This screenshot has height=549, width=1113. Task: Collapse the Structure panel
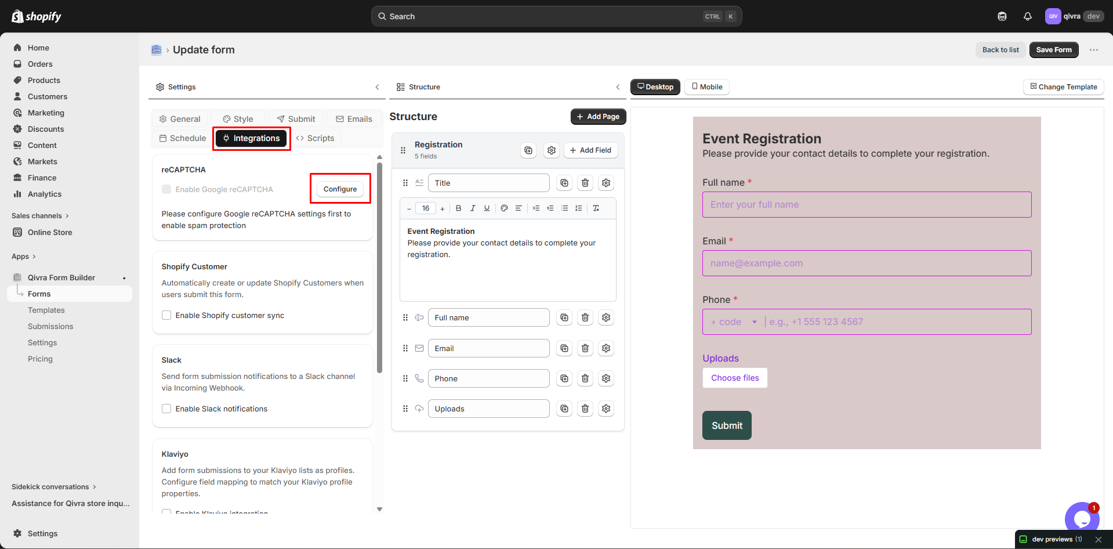pyautogui.click(x=618, y=87)
